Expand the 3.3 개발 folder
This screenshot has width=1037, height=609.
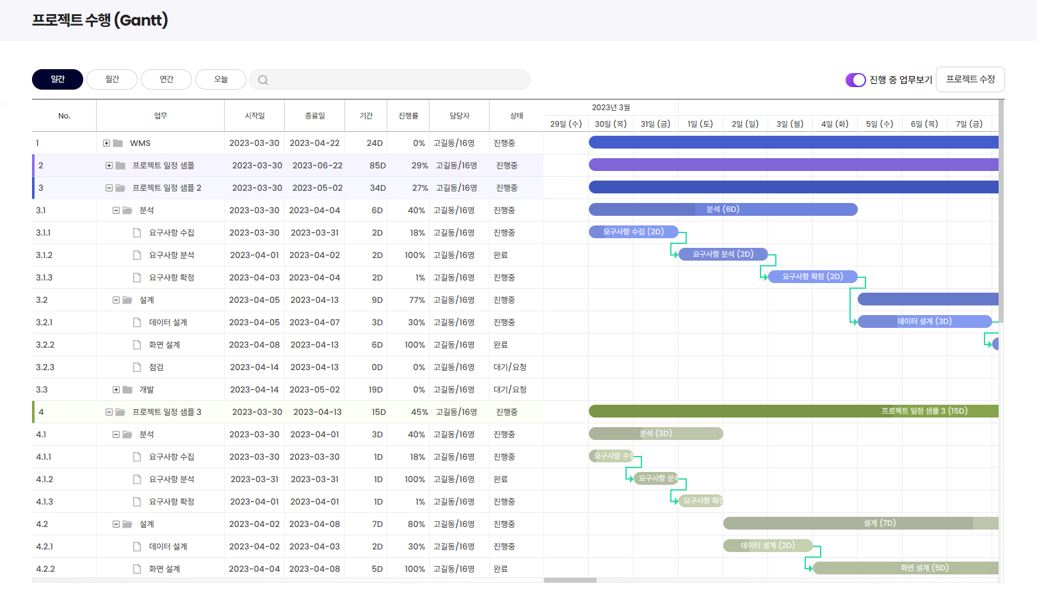116,390
